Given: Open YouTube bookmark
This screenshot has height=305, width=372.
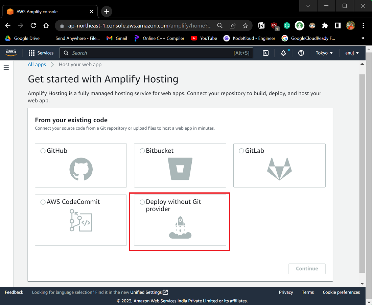Looking at the screenshot, I should [x=204, y=38].
